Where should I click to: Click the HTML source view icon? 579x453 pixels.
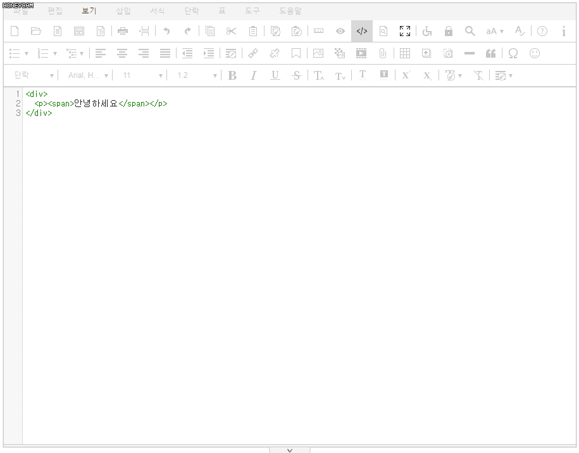coord(362,31)
